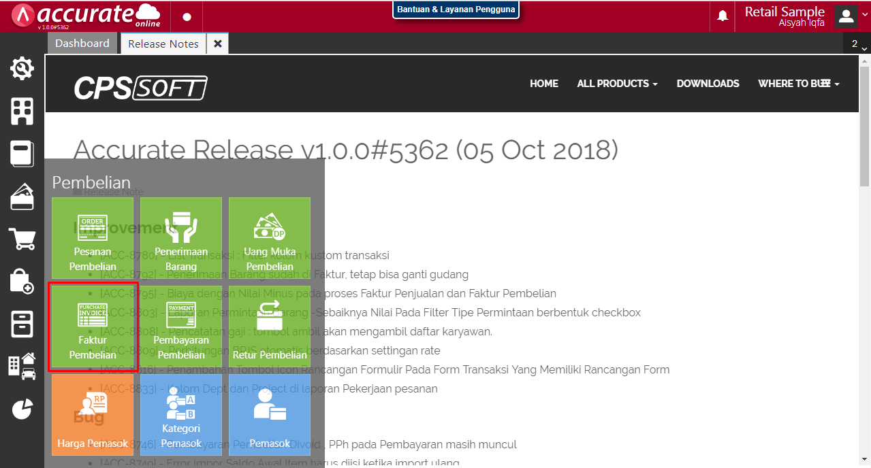The height and width of the screenshot is (468, 871).
Task: Switch to the Dashboard tab
Action: tap(82, 44)
